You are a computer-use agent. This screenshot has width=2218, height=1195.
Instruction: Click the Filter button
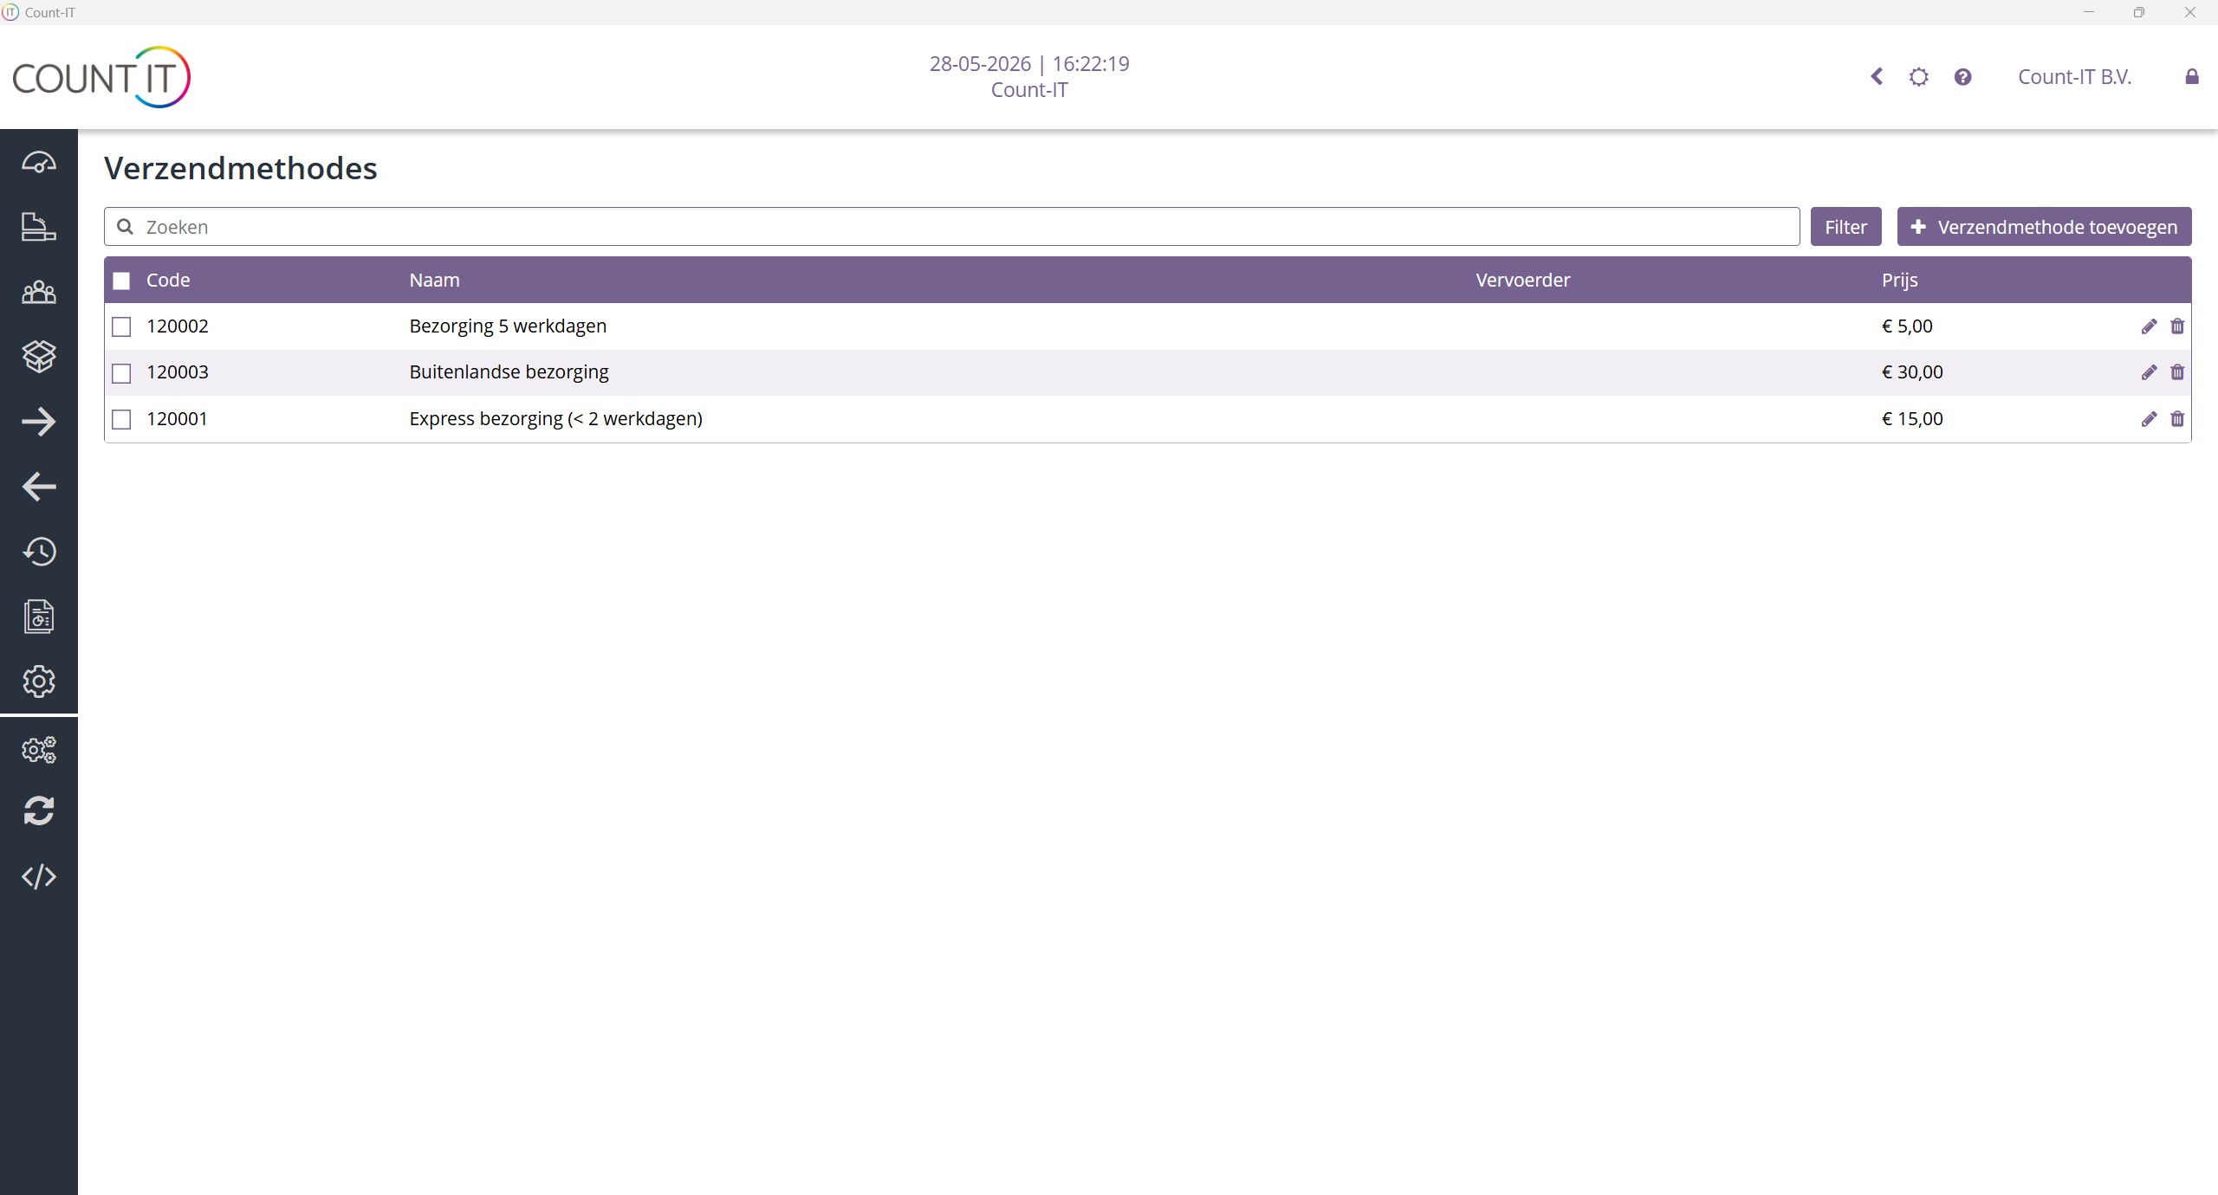[x=1845, y=227]
